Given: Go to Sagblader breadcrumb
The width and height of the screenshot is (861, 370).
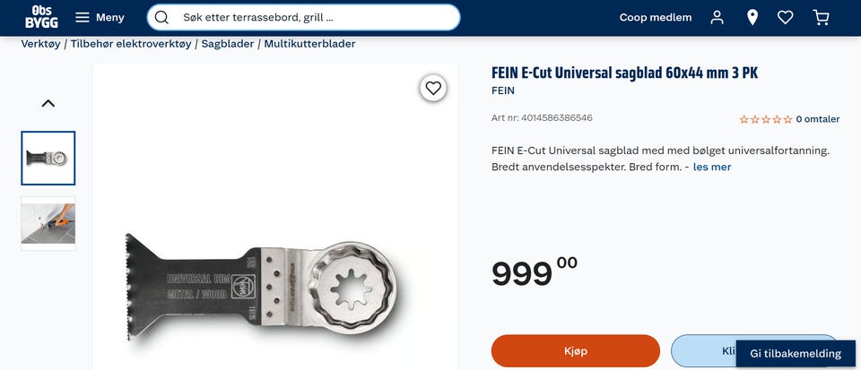Looking at the screenshot, I should click(x=227, y=44).
